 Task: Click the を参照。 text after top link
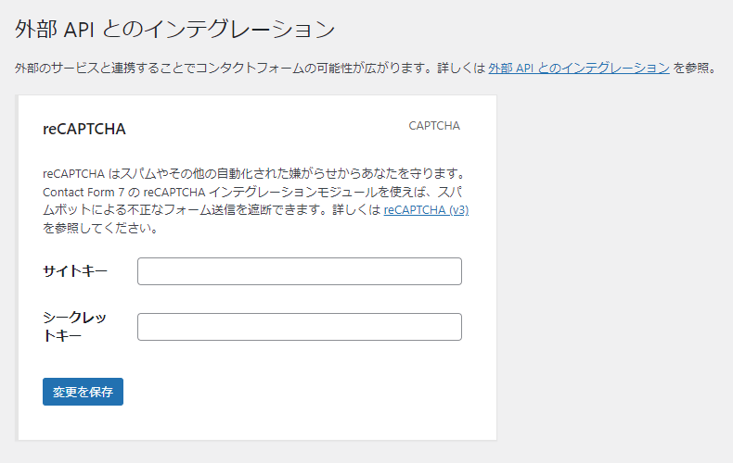(x=695, y=69)
